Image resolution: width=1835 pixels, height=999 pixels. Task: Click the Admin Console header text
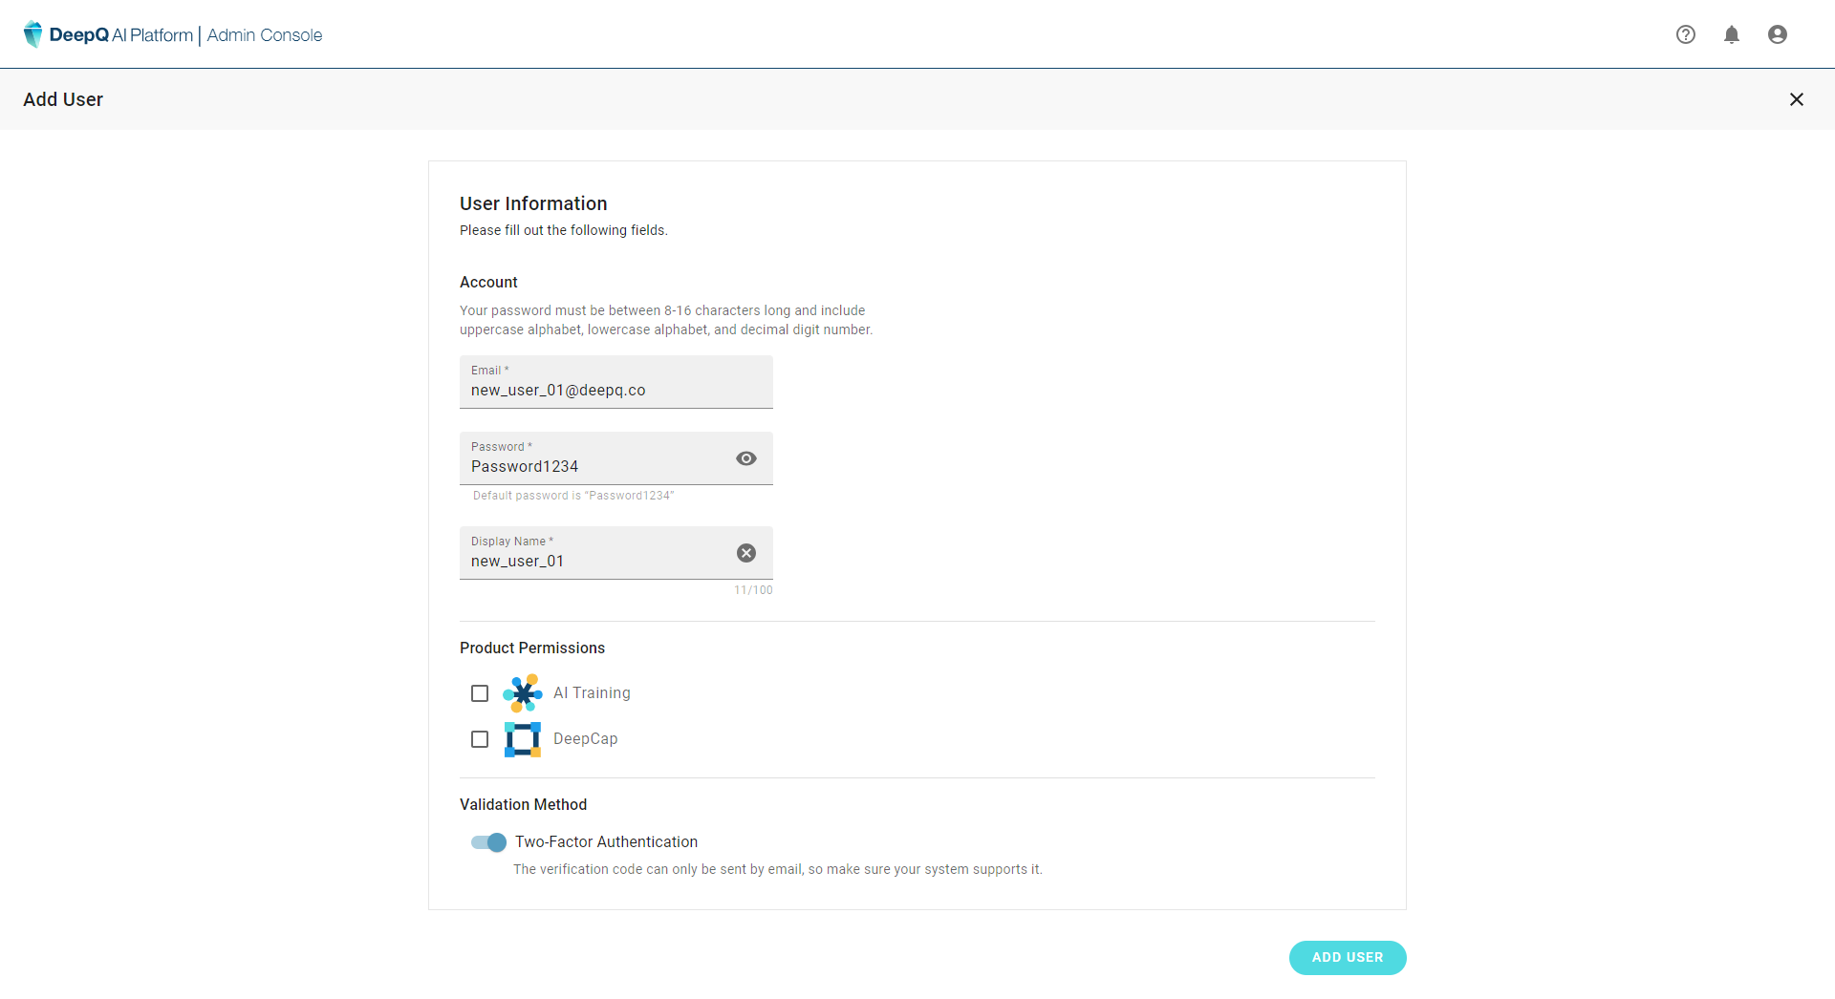pyautogui.click(x=265, y=35)
